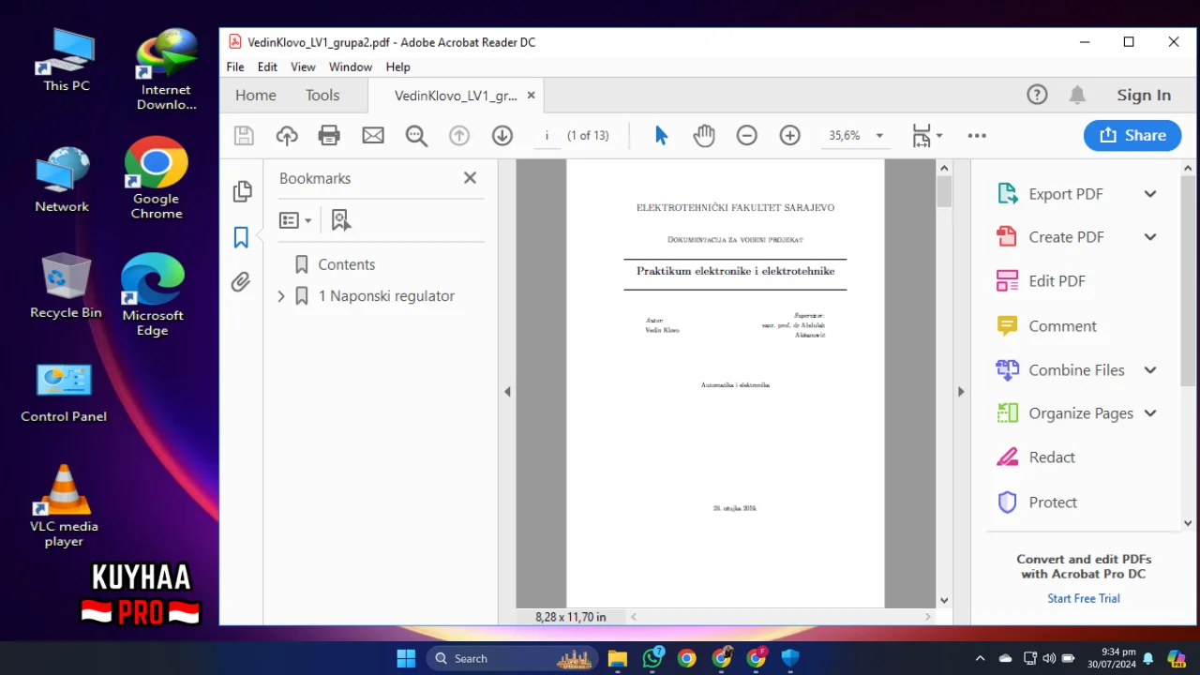Open the Combine Files tool
Image resolution: width=1200 pixels, height=675 pixels.
click(x=1076, y=370)
